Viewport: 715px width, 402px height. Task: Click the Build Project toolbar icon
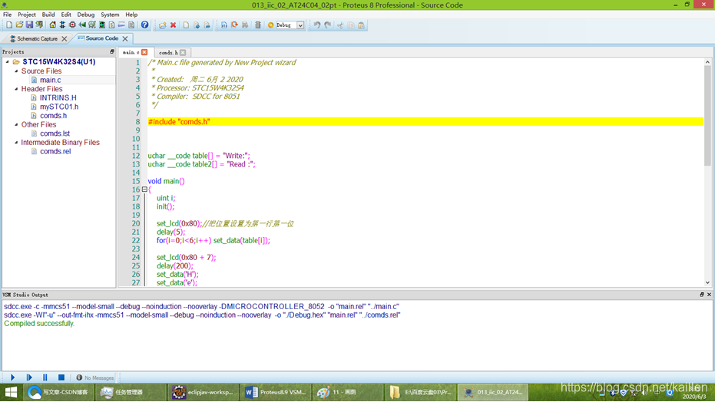(224, 25)
